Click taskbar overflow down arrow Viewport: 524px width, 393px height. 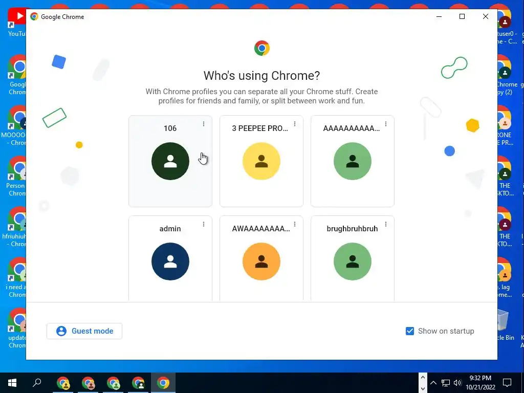(423, 388)
